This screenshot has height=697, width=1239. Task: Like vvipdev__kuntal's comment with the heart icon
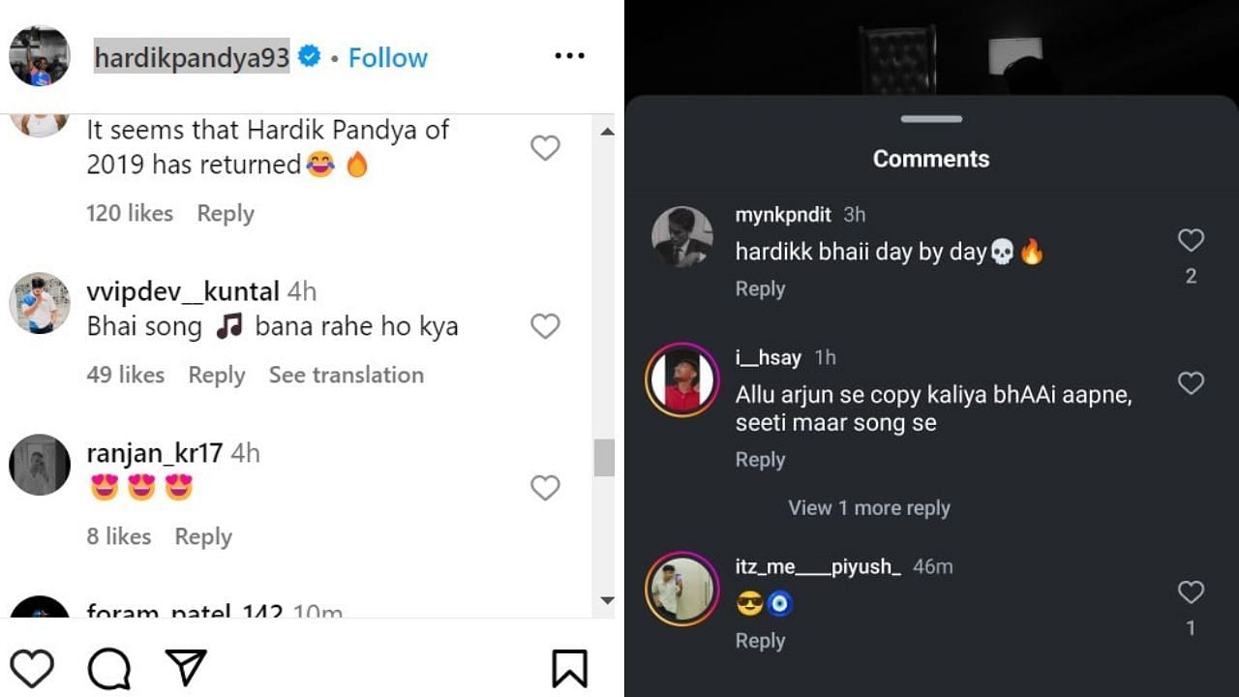[x=544, y=326]
